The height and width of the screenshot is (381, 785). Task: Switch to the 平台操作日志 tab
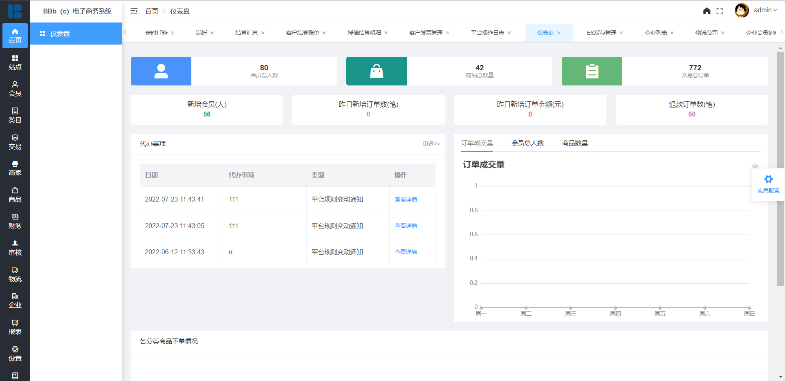pyautogui.click(x=488, y=33)
